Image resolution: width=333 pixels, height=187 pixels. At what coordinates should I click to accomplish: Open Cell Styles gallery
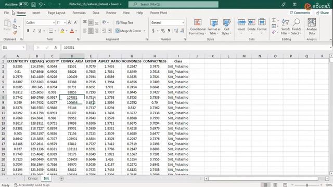[x=226, y=27]
